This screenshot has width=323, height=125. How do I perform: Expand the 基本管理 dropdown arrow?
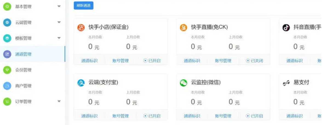[59, 6]
